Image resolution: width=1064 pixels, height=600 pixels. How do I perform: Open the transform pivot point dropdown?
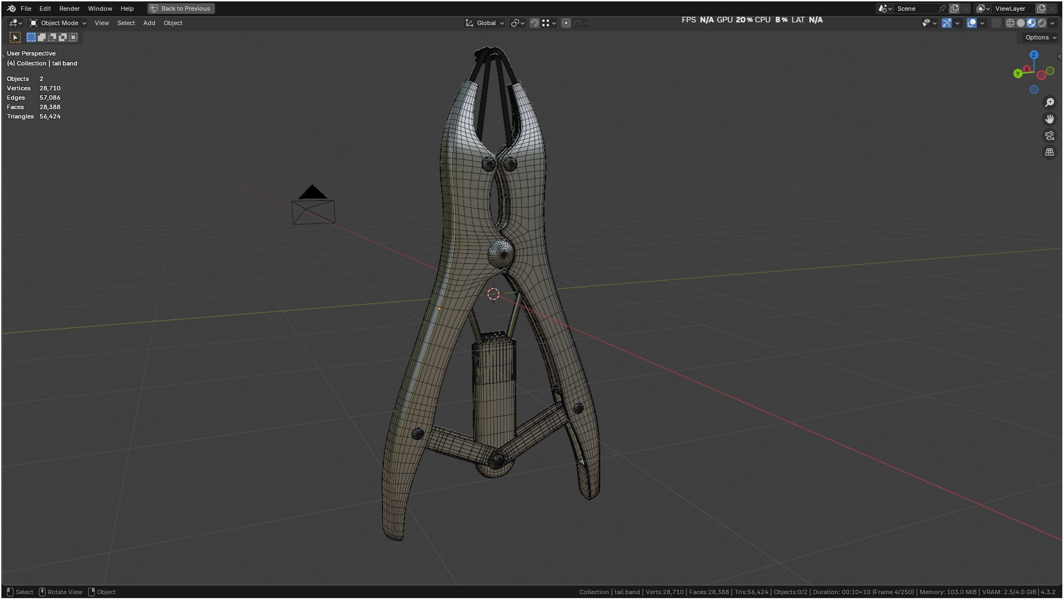click(x=518, y=23)
